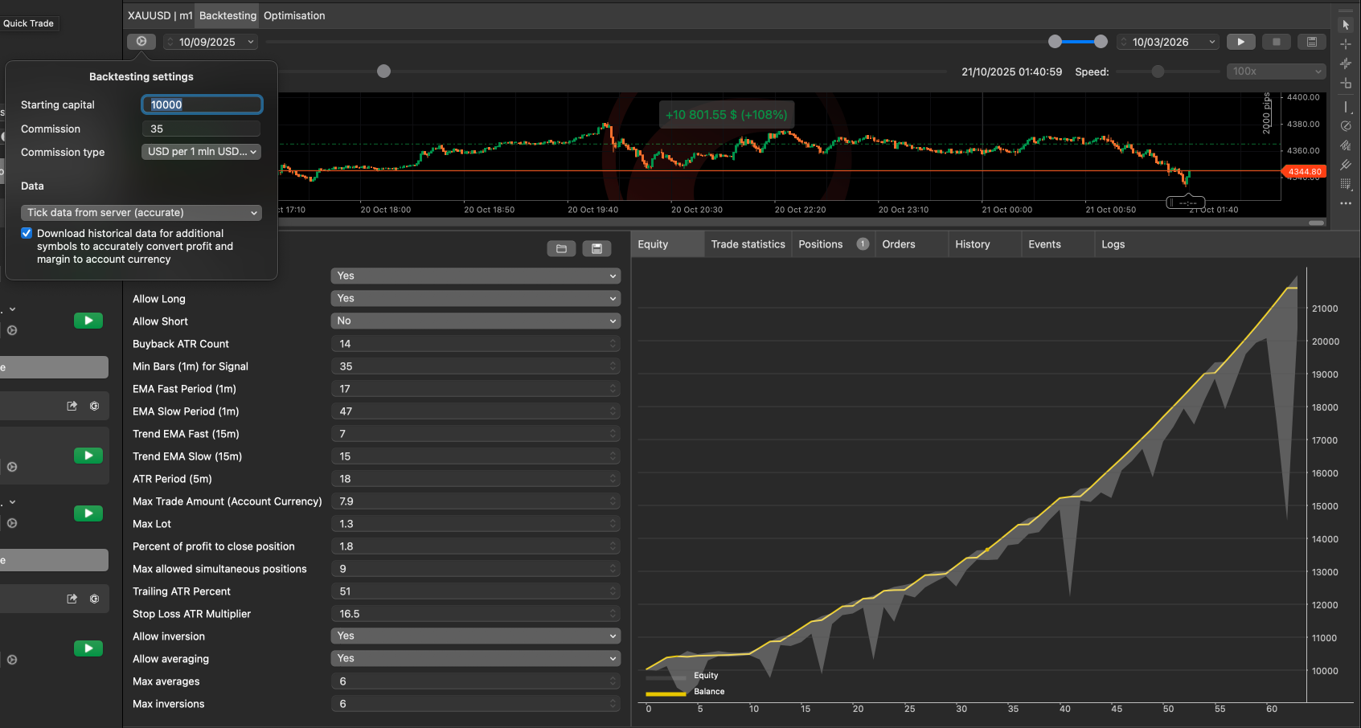Expand the Commission type dropdown
The width and height of the screenshot is (1361, 728).
(x=202, y=152)
